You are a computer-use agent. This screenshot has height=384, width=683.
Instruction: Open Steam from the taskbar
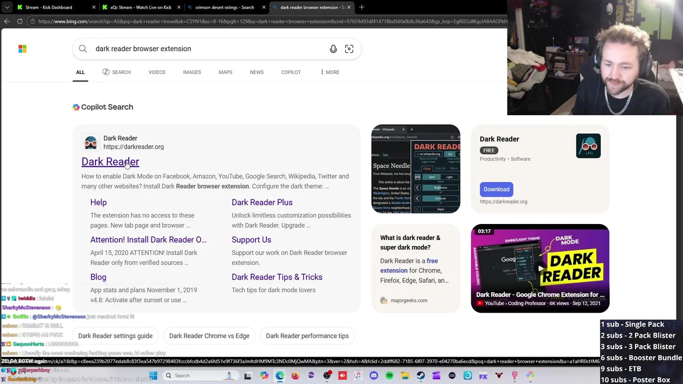[x=420, y=376]
